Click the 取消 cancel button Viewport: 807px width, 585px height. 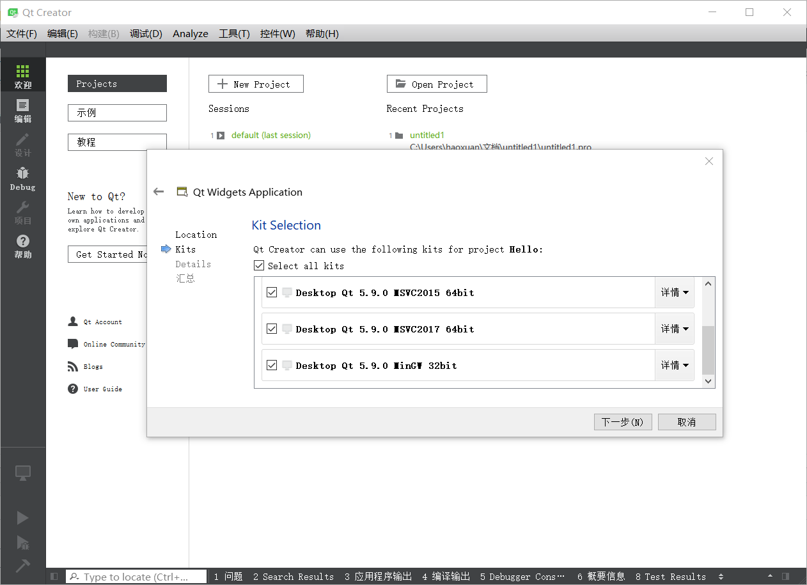point(687,422)
